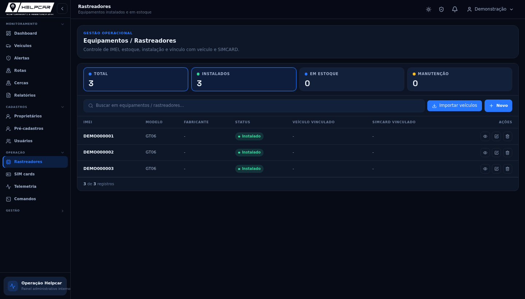
Task: Open Alertas section
Action: [x=35, y=58]
